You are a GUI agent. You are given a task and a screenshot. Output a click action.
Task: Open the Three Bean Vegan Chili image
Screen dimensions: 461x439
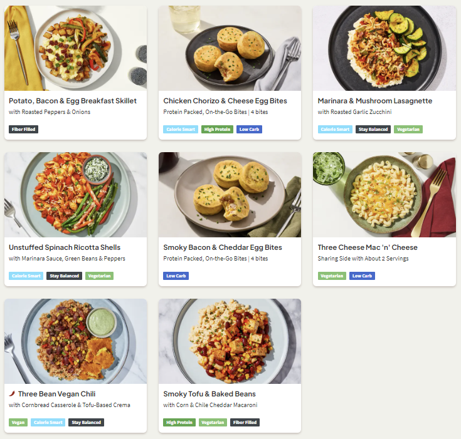click(75, 341)
